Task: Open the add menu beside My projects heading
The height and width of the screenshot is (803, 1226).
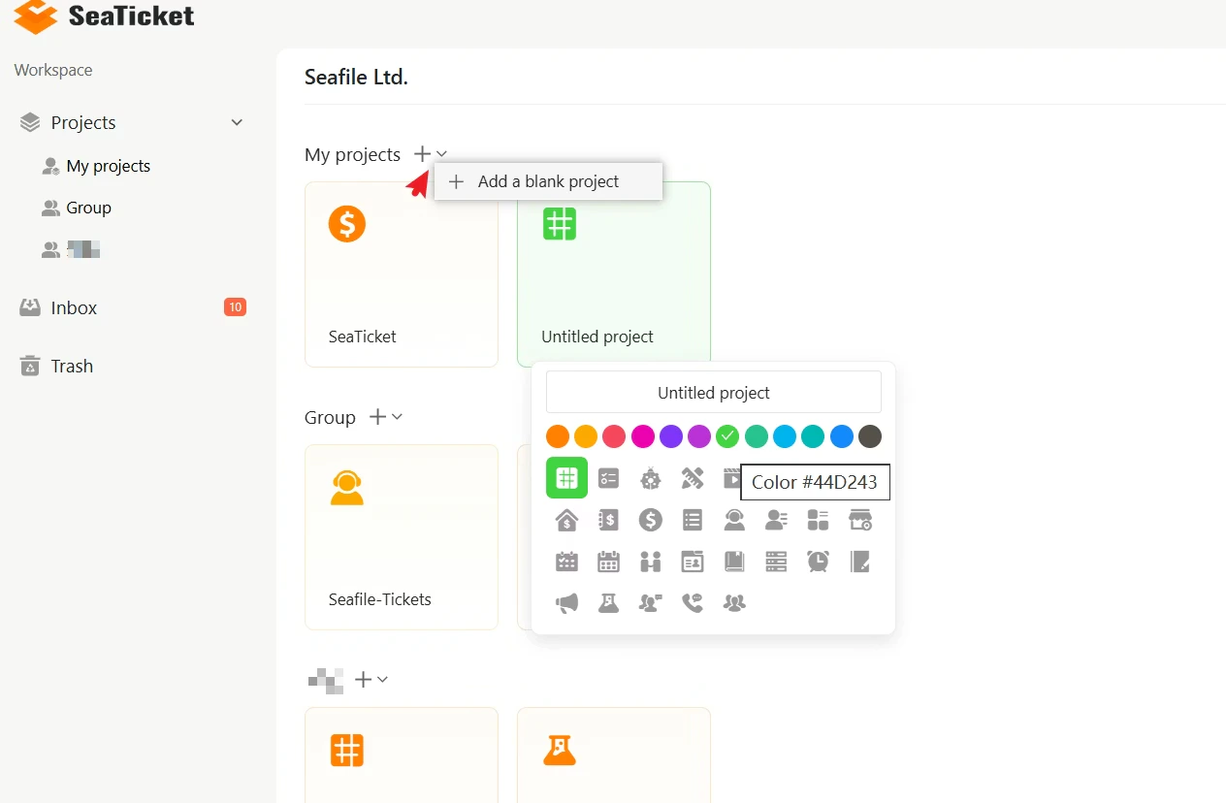Action: 430,154
